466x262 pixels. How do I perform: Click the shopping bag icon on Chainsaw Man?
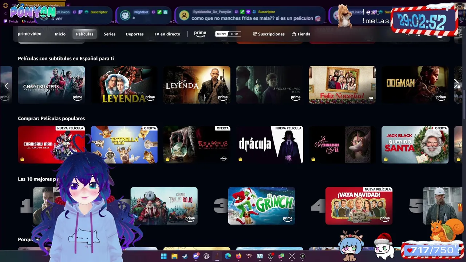tap(22, 159)
